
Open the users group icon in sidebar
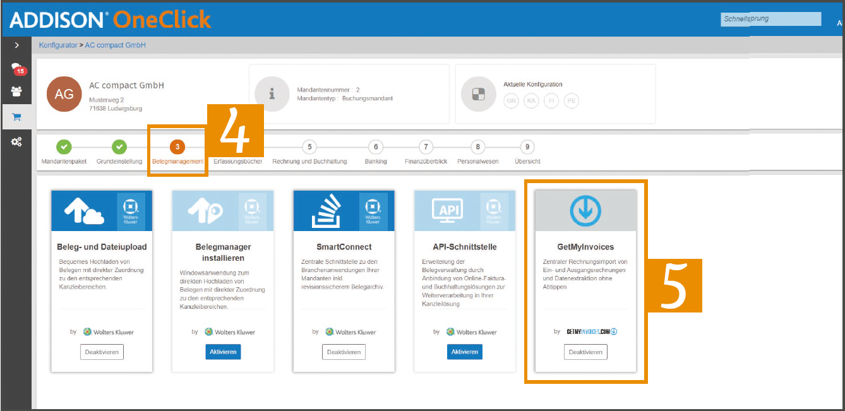[16, 92]
